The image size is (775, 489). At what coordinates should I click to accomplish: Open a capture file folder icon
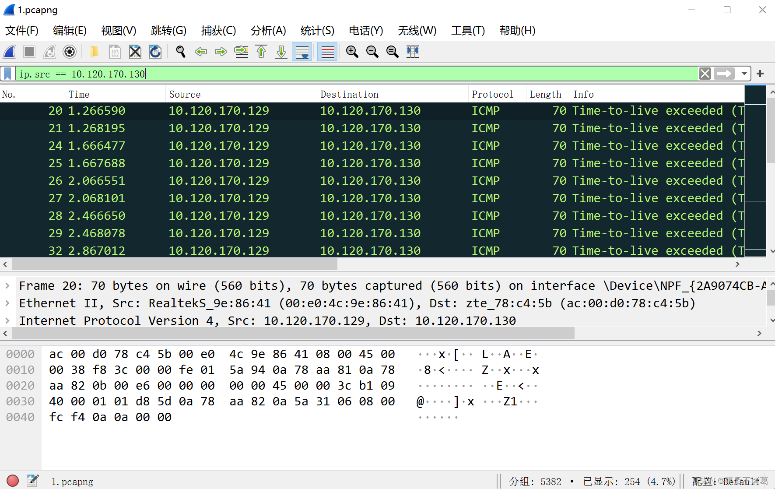pos(94,52)
